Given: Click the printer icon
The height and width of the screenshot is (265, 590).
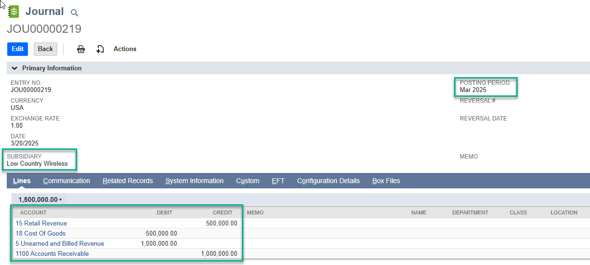Looking at the screenshot, I should pos(81,49).
